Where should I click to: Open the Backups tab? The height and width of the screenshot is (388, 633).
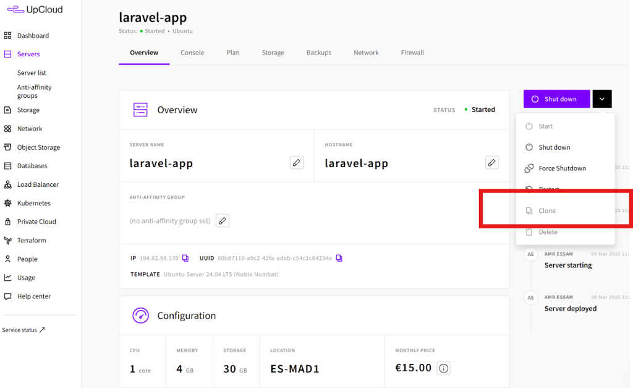pyautogui.click(x=319, y=53)
